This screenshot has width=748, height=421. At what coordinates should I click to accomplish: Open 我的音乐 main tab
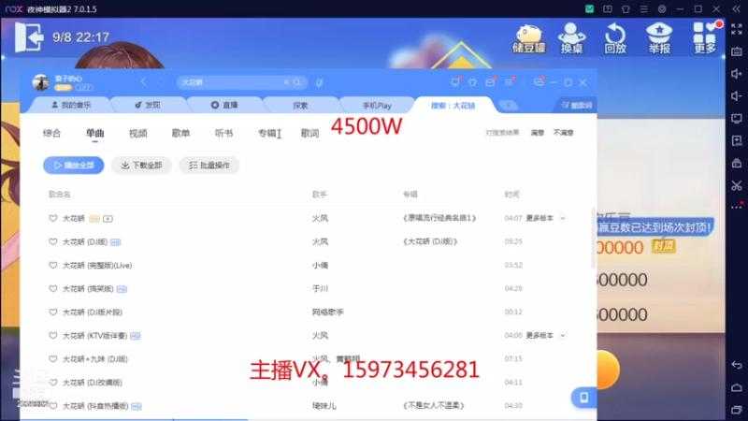[71, 105]
